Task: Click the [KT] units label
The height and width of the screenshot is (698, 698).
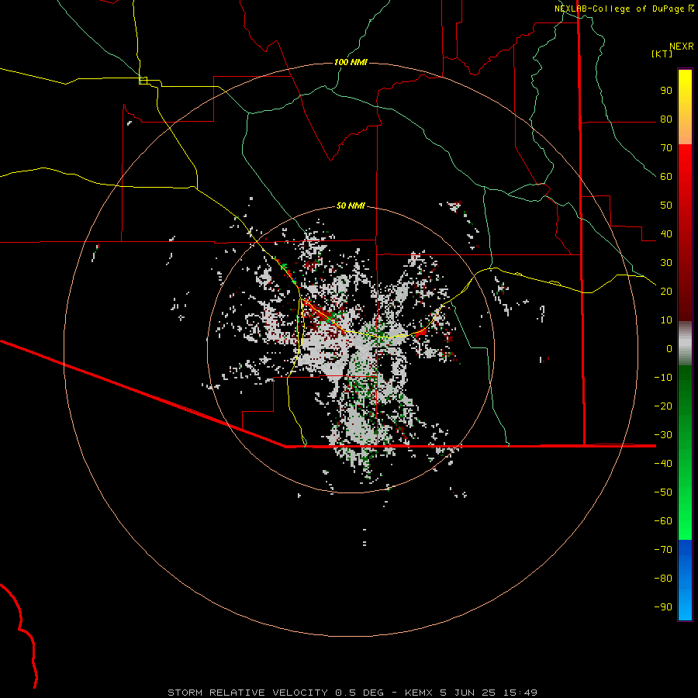Action: point(662,54)
